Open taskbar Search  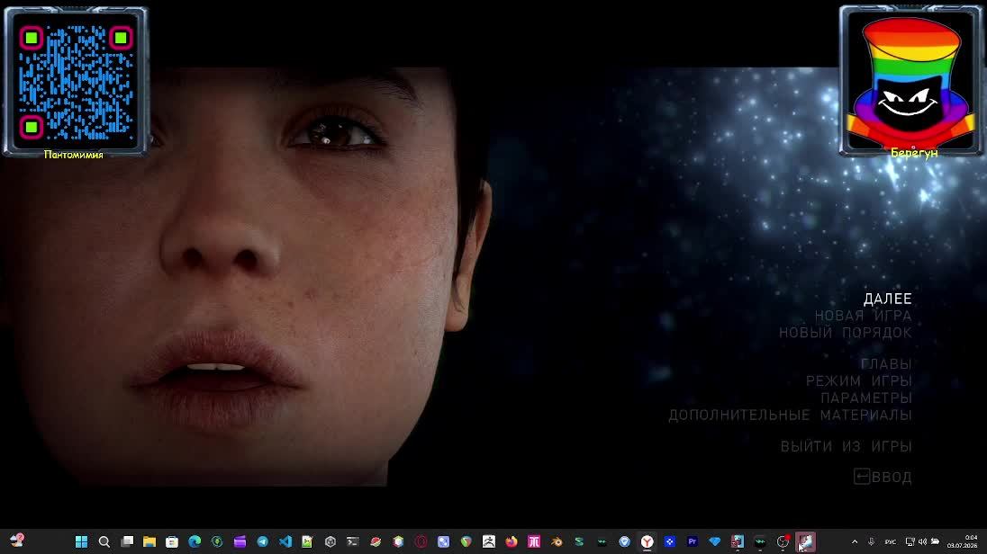pyautogui.click(x=104, y=541)
